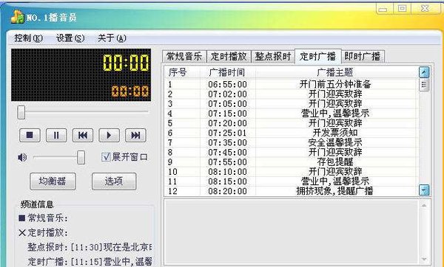444x267 pixels.
Task: Click the 常规音乐 channel info line
Action: [x=44, y=218]
